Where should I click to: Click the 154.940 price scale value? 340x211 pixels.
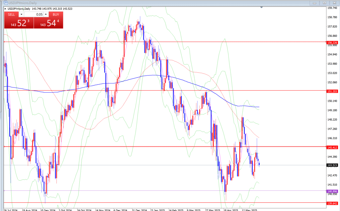[332, 54]
